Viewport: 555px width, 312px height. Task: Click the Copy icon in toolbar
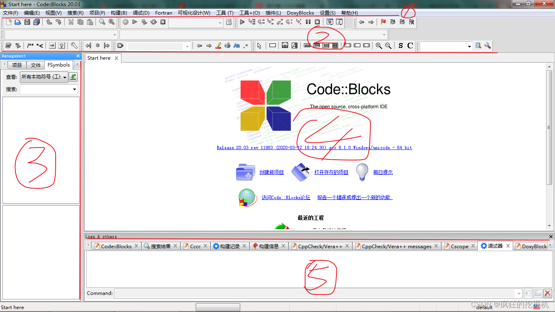pyautogui.click(x=80, y=22)
